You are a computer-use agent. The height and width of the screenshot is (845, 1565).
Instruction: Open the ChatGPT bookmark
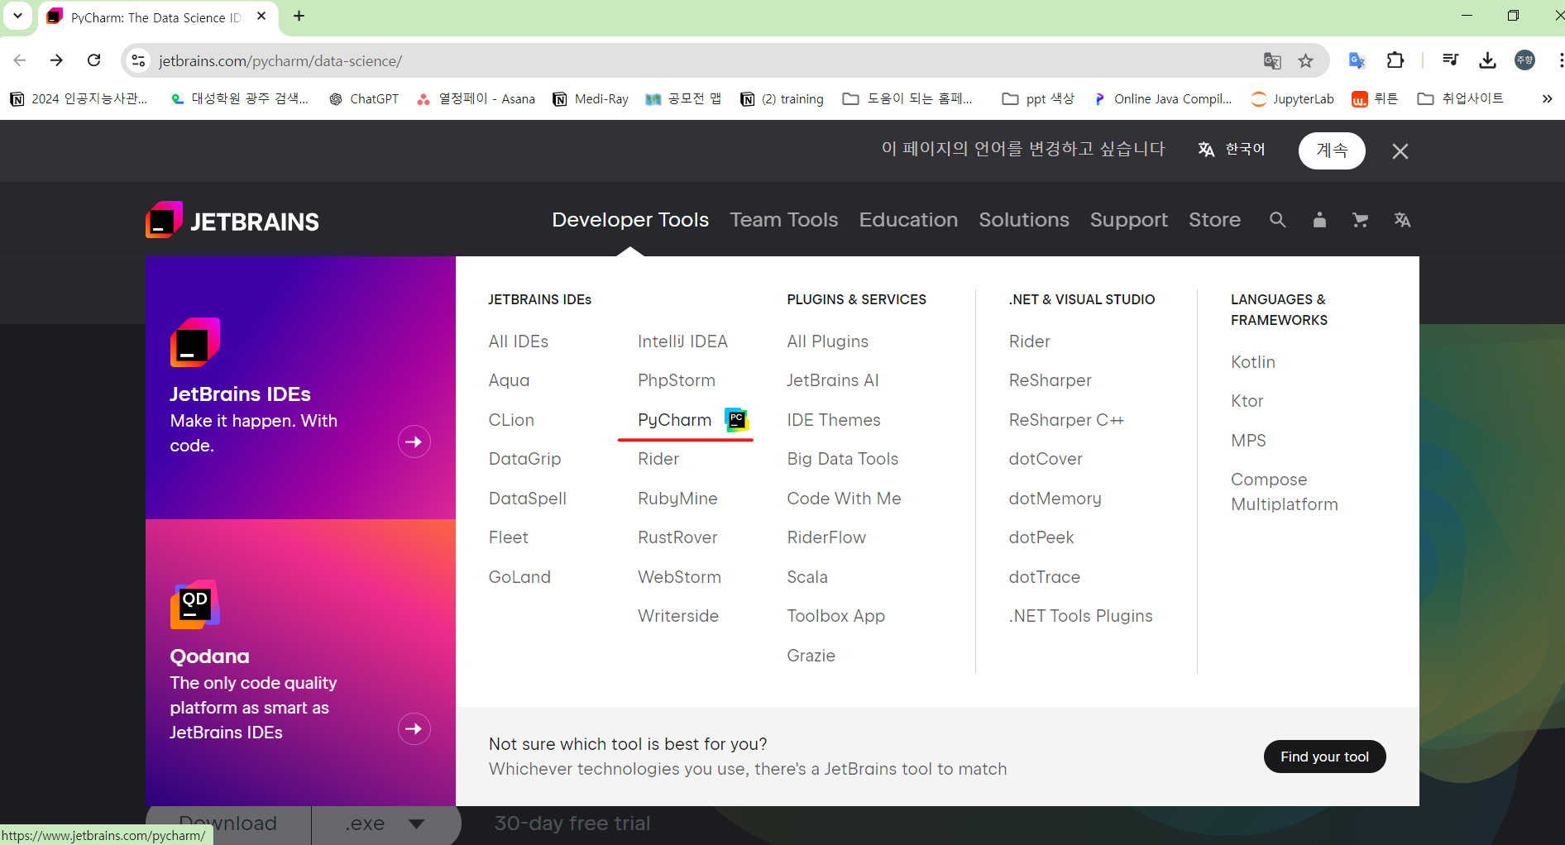tap(364, 99)
